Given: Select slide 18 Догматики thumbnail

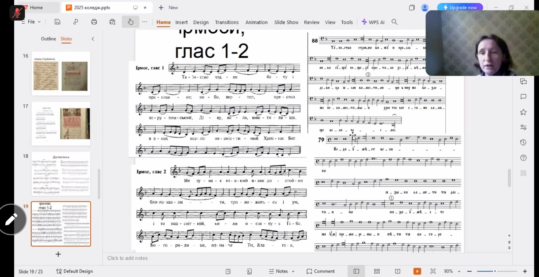Looking at the screenshot, I should [x=61, y=174].
